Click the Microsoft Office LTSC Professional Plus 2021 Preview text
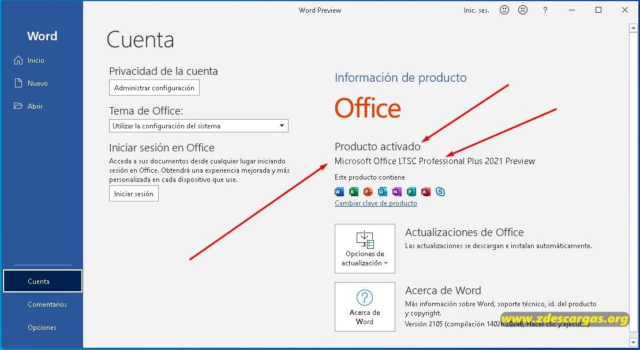The height and width of the screenshot is (350, 640). click(x=435, y=161)
